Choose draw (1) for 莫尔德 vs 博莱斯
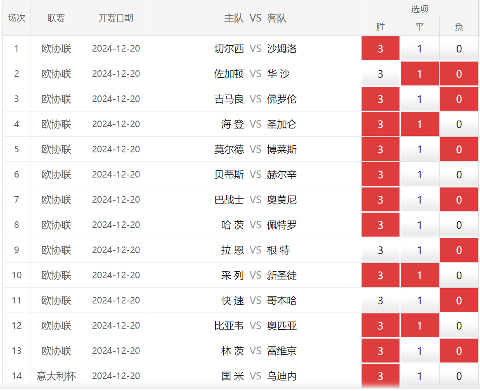The width and height of the screenshot is (480, 391). pyautogui.click(x=419, y=149)
